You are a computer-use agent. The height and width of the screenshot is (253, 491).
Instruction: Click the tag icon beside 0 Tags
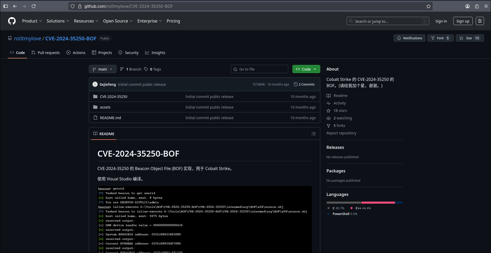pos(146,69)
